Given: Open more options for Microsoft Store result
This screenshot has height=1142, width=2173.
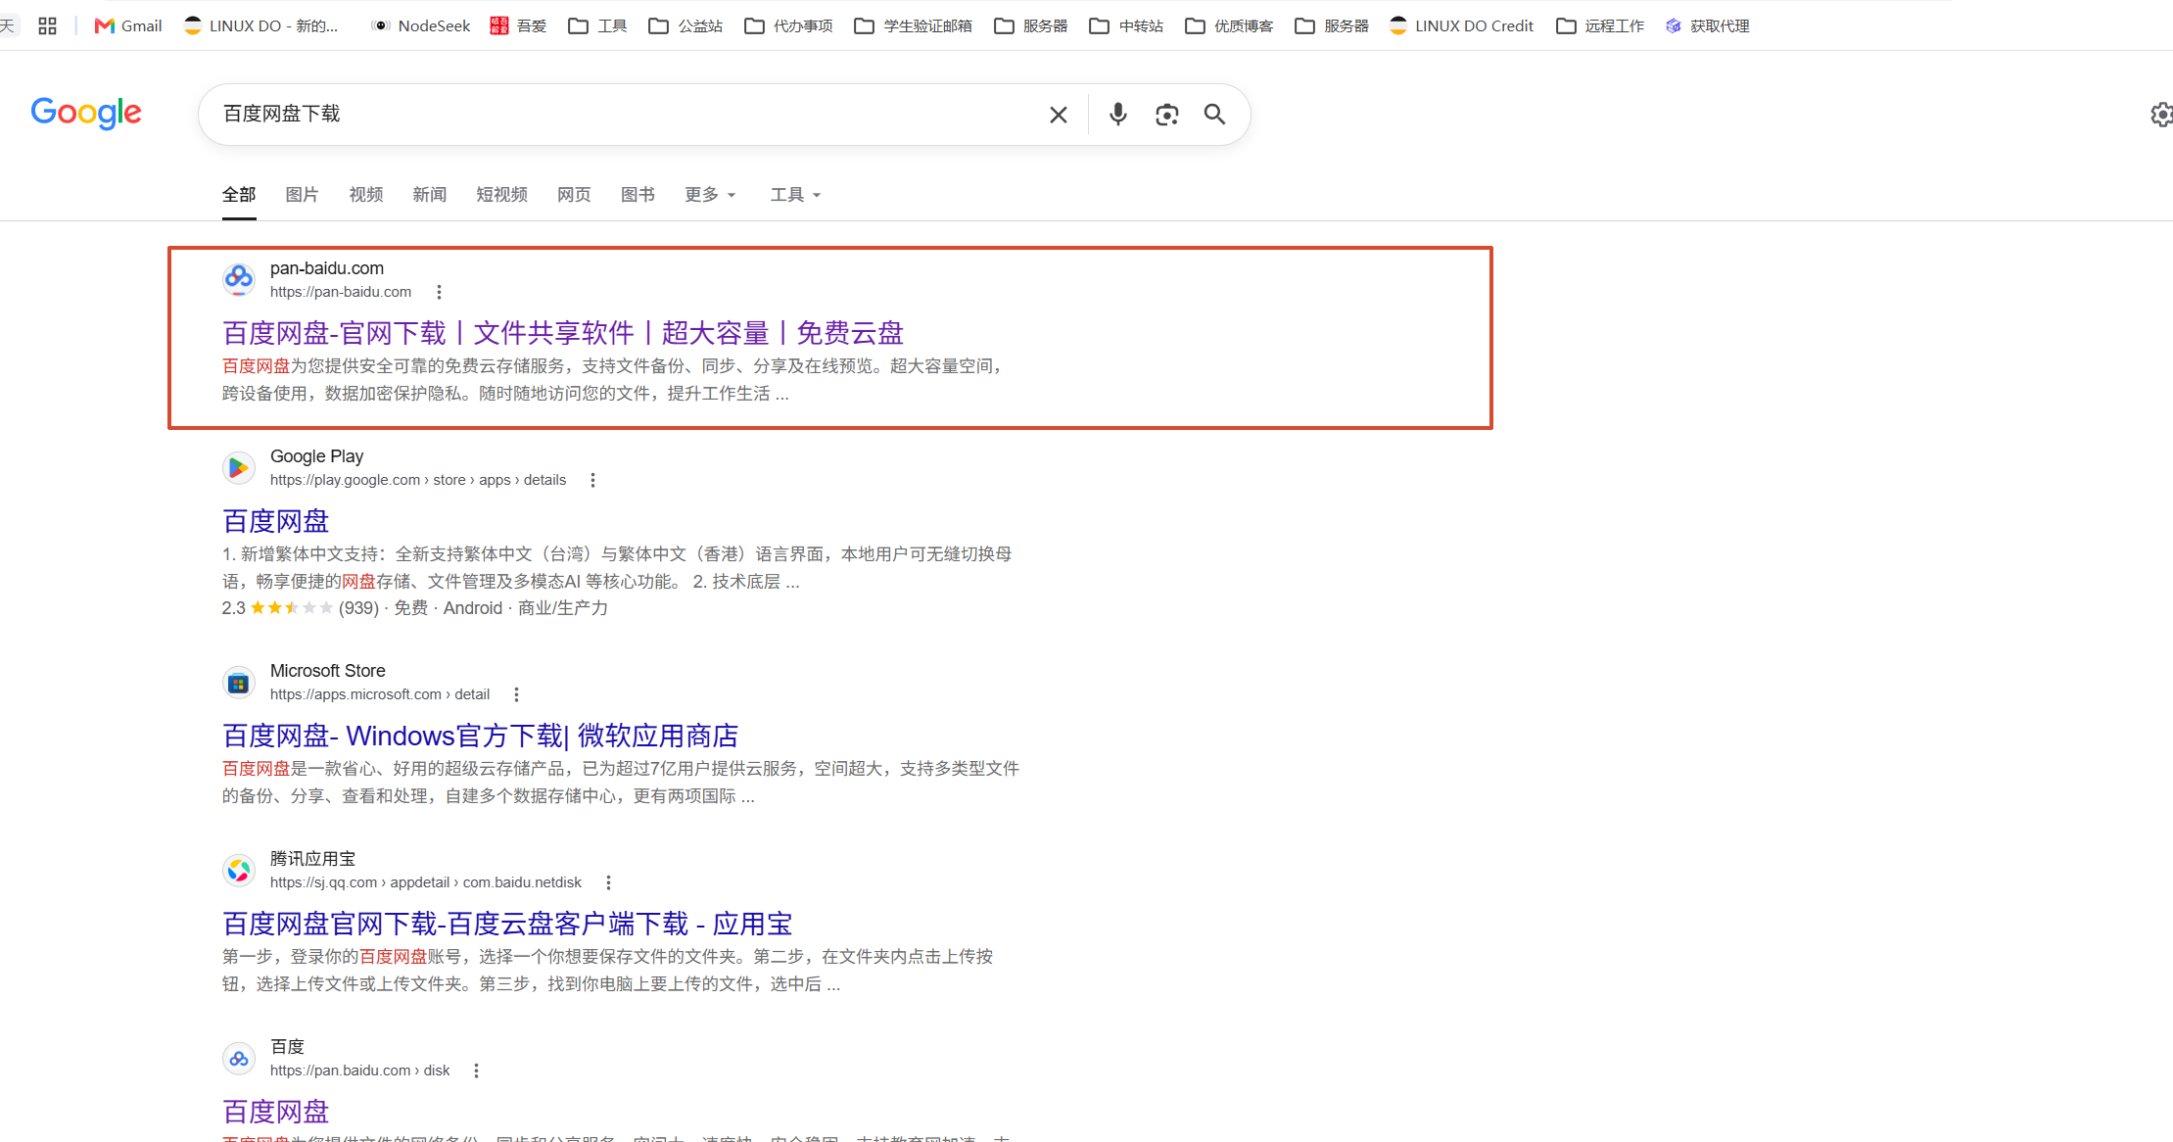Looking at the screenshot, I should point(516,694).
